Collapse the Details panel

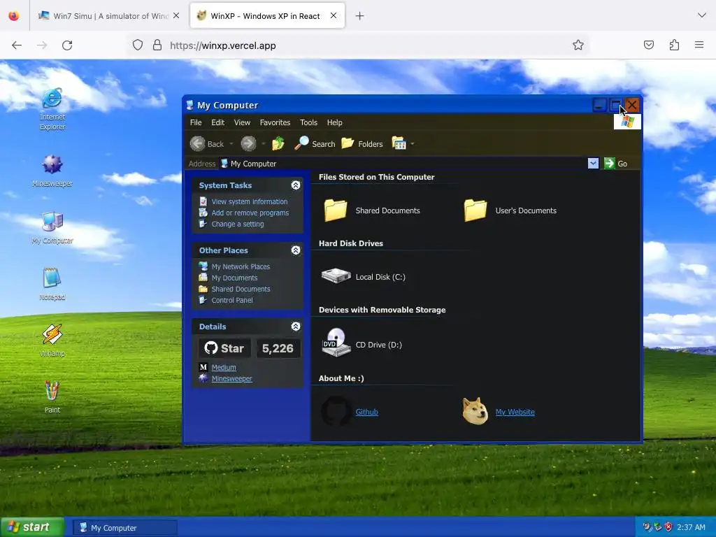click(296, 327)
